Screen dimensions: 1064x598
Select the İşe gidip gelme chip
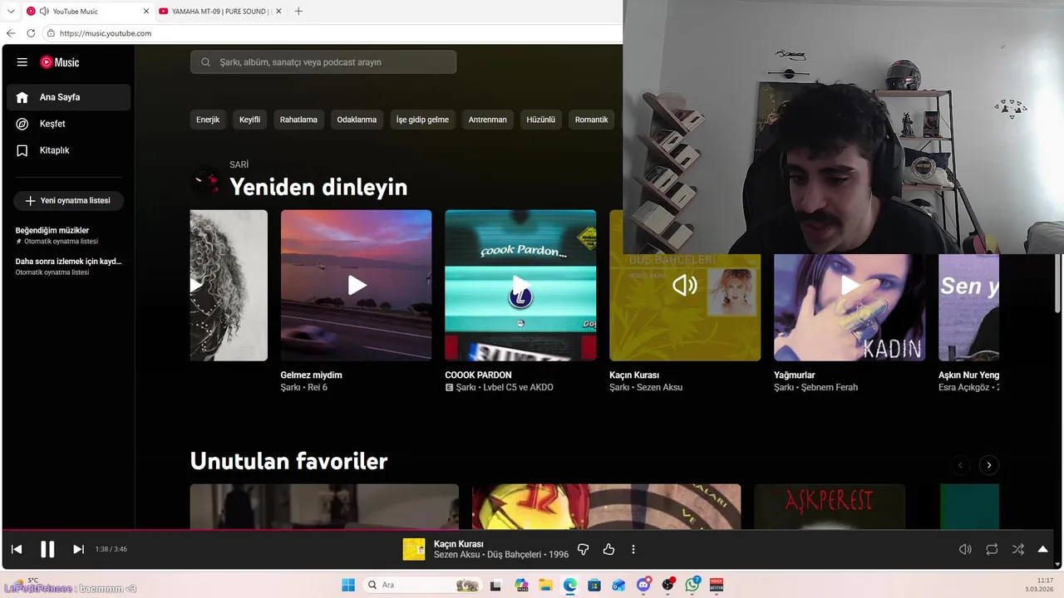click(x=422, y=120)
